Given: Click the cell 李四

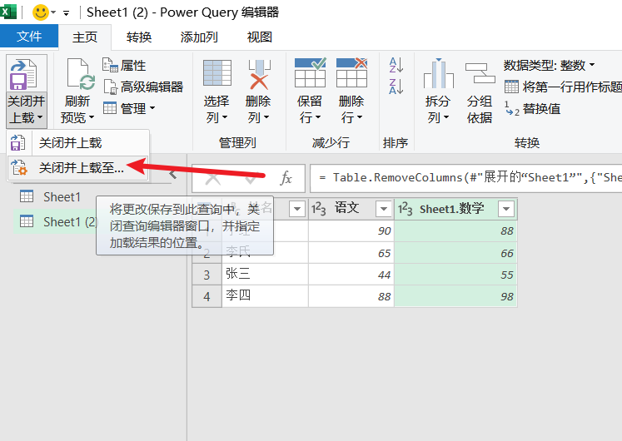Looking at the screenshot, I should click(265, 296).
